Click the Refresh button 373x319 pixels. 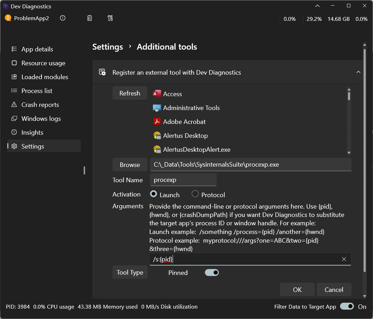130,93
